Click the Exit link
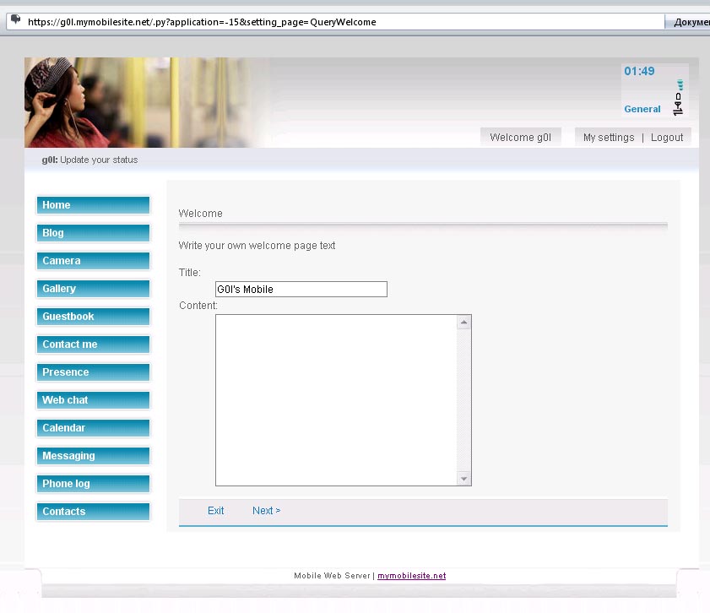 (215, 511)
